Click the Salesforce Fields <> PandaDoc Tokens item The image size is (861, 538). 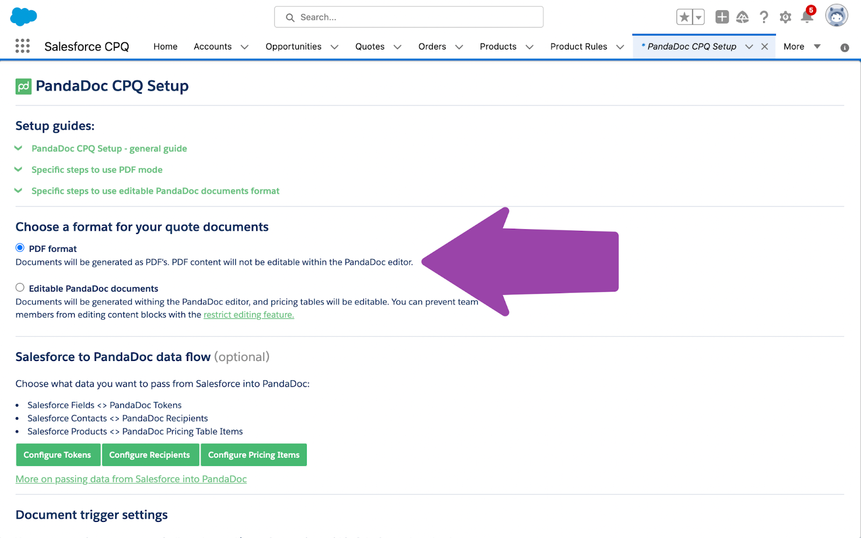104,405
